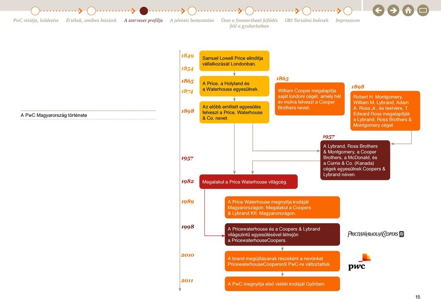
Task: Select the A jelentés bemutatása circle
Action: pos(192,11)
